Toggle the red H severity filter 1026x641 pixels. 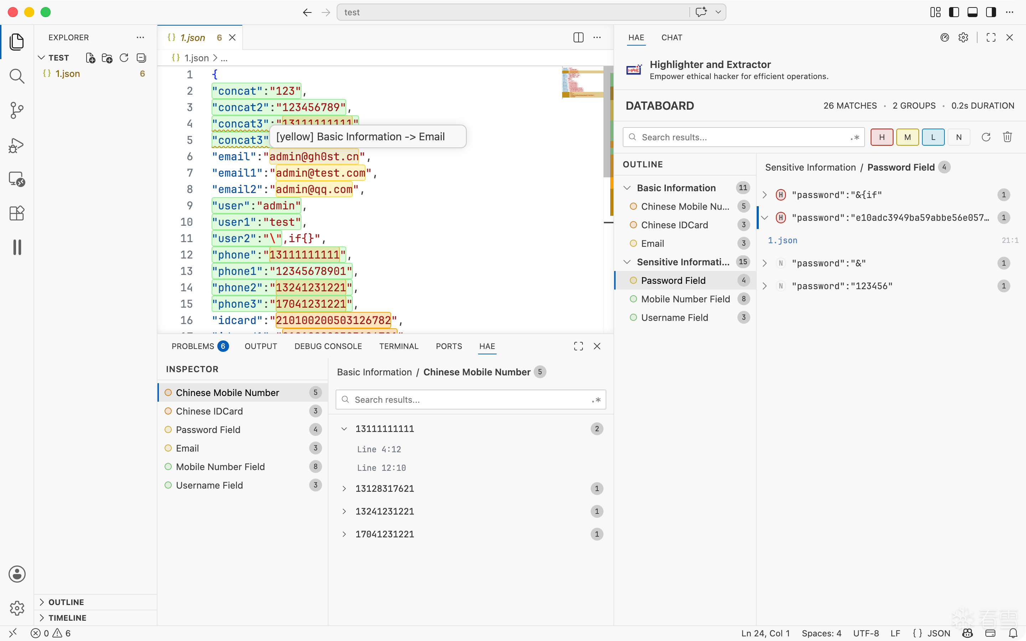[x=882, y=137]
